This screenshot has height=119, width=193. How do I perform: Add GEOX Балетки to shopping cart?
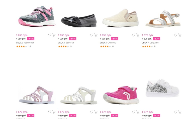pyautogui.click(x=96, y=35)
